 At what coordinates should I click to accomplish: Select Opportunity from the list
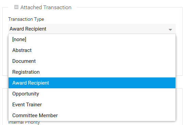[92, 94]
